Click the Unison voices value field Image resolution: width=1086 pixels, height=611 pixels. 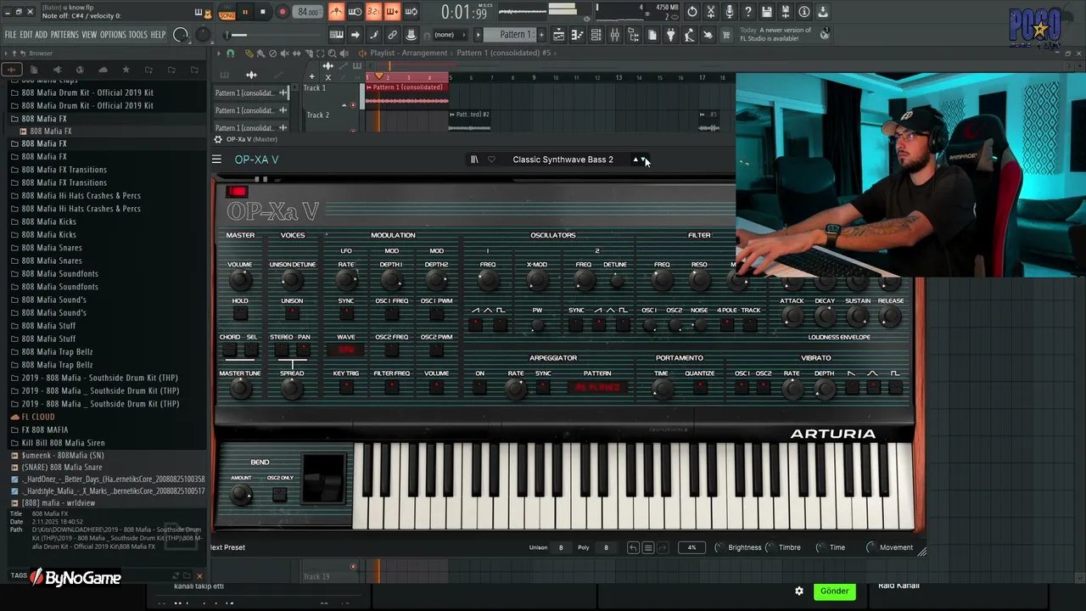pos(561,547)
